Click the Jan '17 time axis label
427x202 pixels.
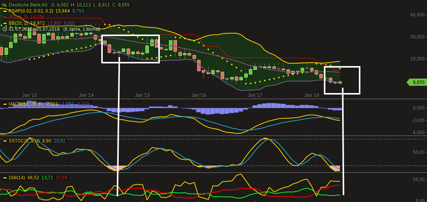255,95
